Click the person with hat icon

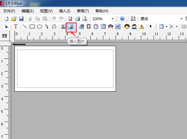134,27
